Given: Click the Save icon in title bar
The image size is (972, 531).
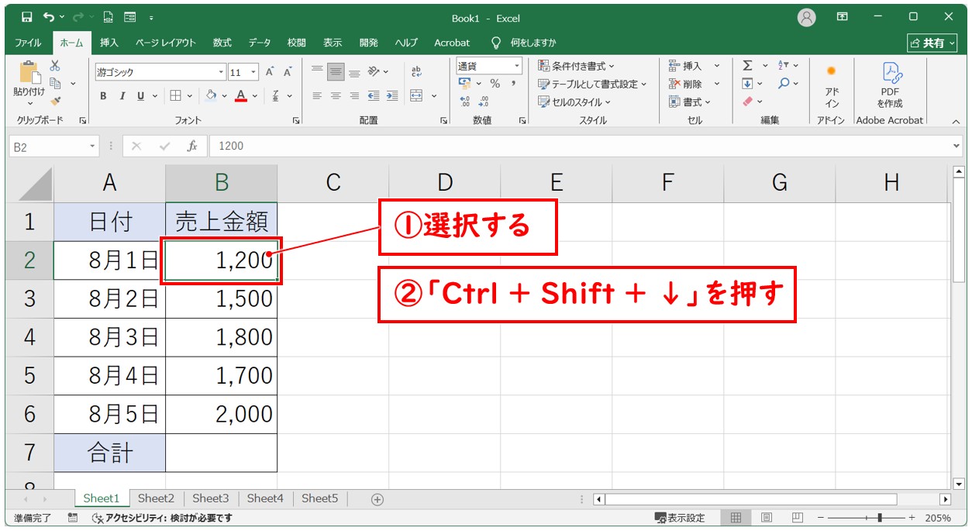Looking at the screenshot, I should click(27, 17).
